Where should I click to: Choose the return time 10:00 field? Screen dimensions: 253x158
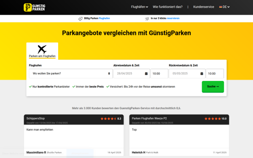coord(215,73)
